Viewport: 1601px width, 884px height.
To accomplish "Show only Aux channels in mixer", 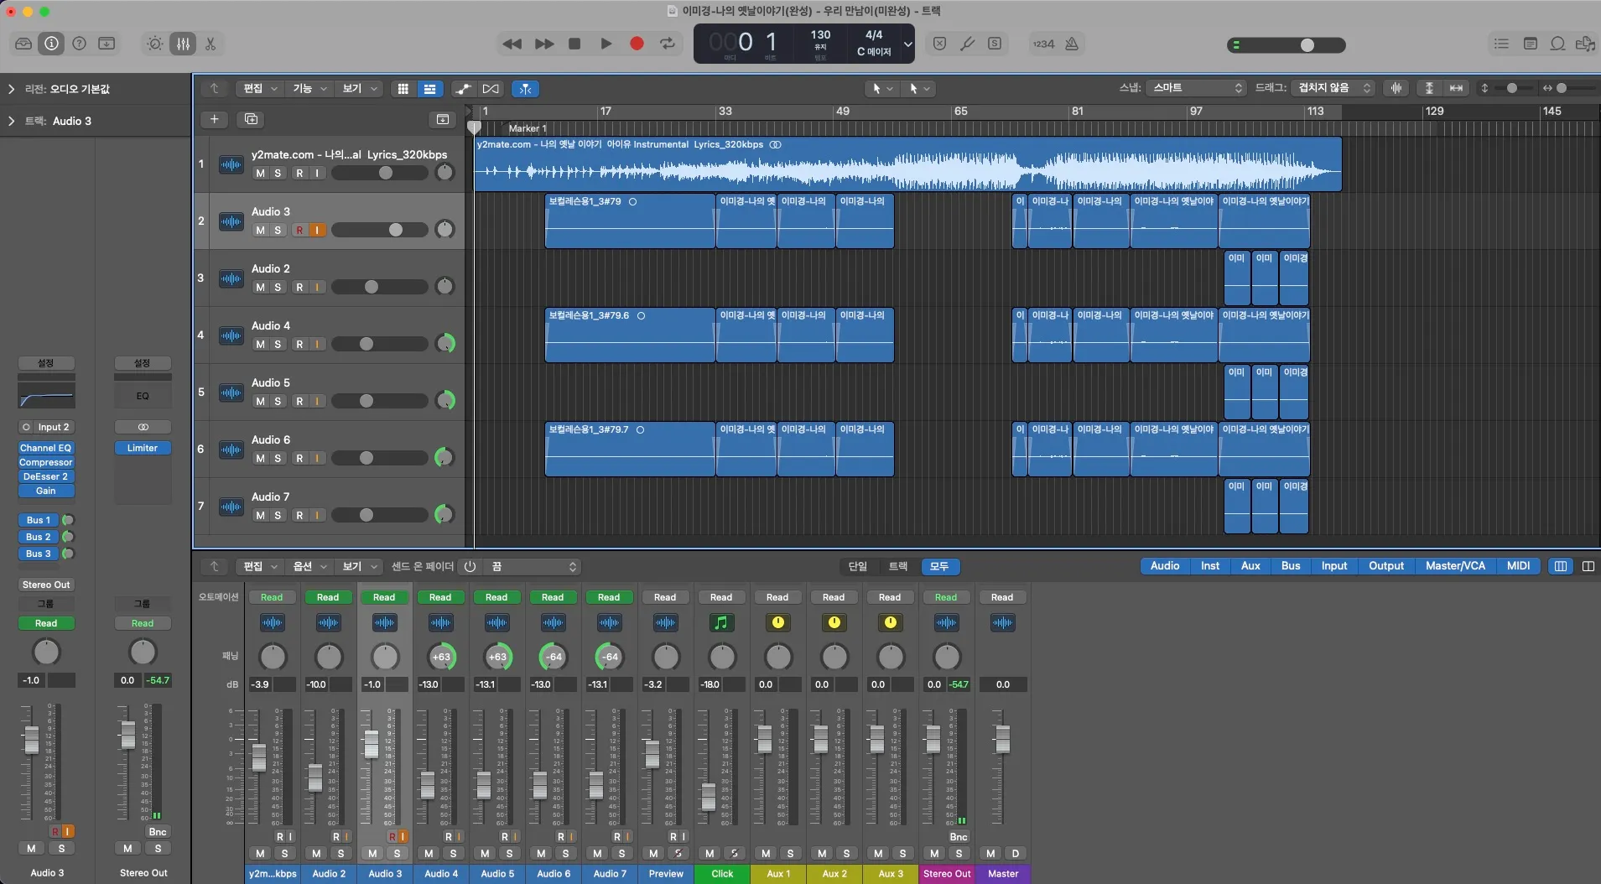I will [x=1250, y=566].
